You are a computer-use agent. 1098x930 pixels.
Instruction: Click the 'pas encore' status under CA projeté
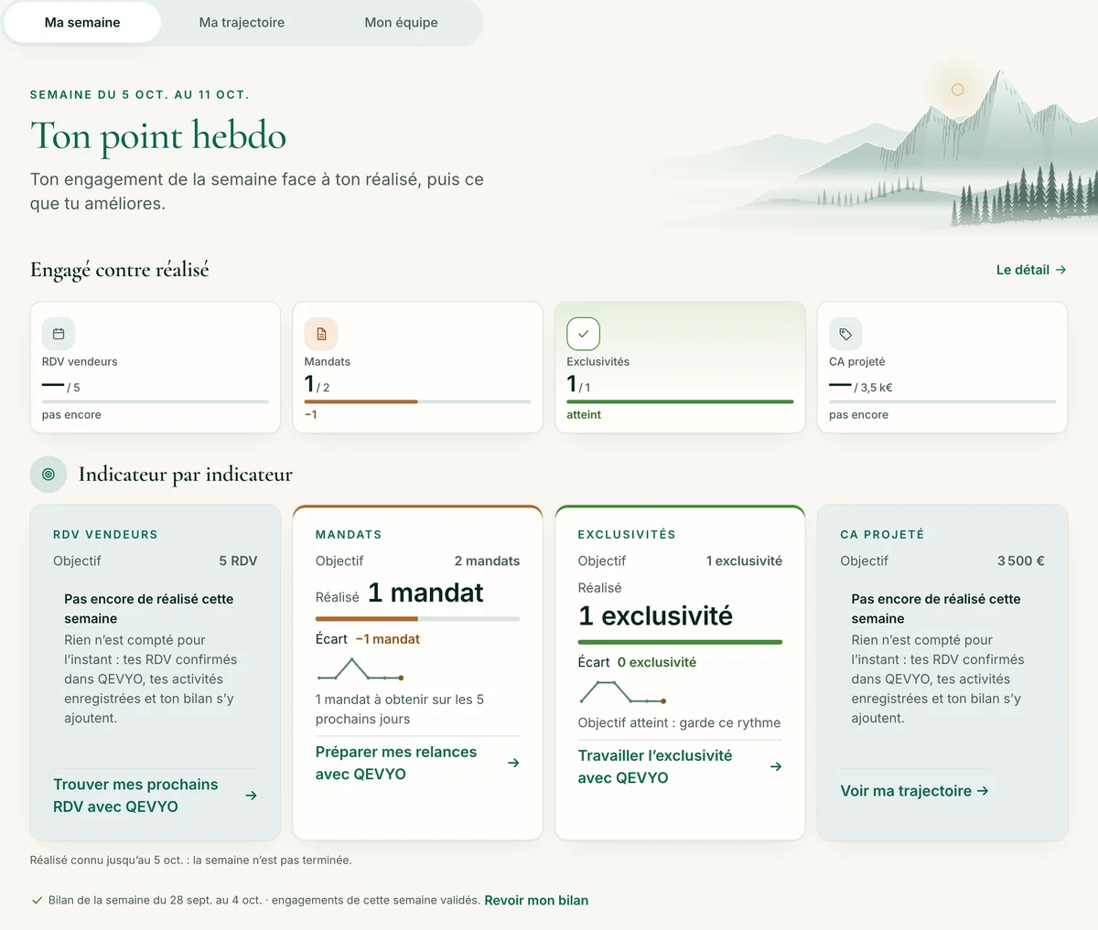click(858, 414)
